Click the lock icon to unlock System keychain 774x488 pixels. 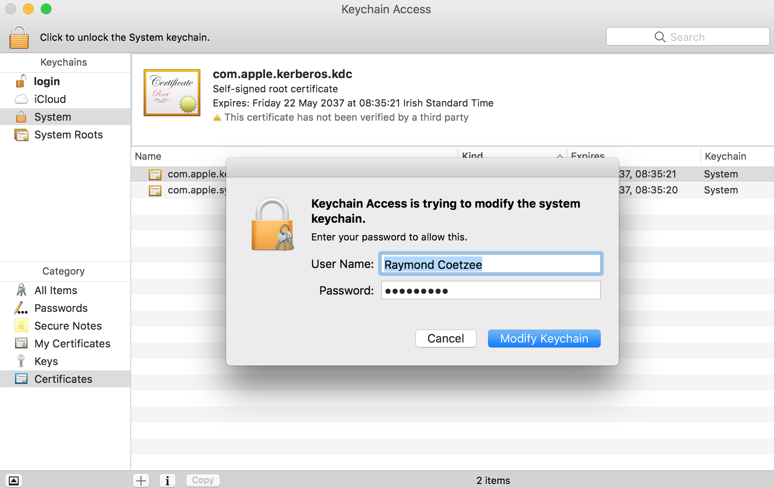click(x=19, y=36)
